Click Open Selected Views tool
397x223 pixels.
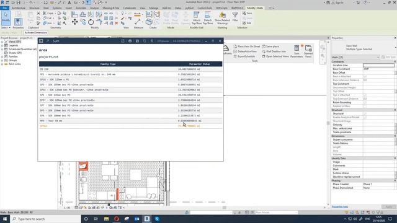(x=275, y=56)
